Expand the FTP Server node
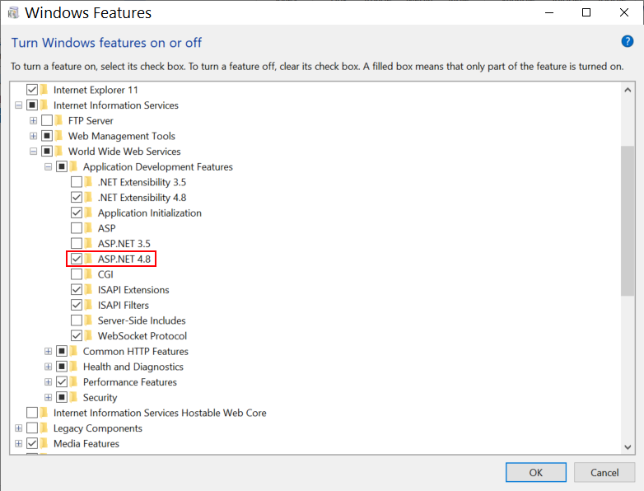Image resolution: width=644 pixels, height=491 pixels. [x=33, y=120]
